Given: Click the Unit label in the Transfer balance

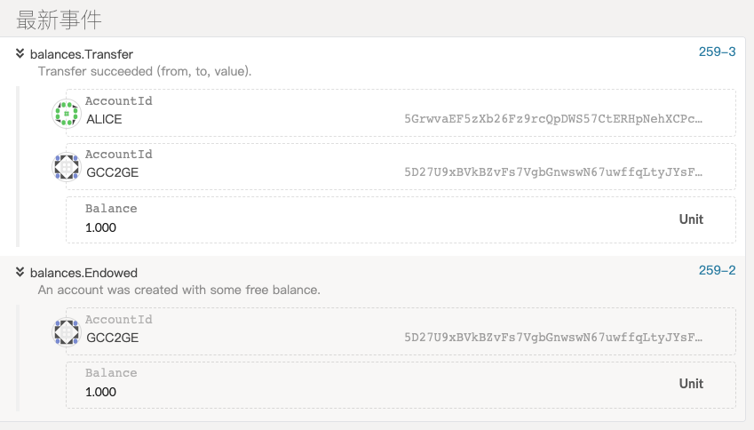Looking at the screenshot, I should pos(691,219).
